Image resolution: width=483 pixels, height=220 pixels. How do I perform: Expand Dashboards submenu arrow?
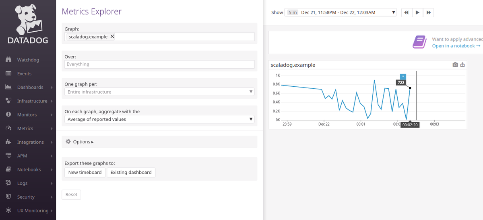tap(52, 88)
